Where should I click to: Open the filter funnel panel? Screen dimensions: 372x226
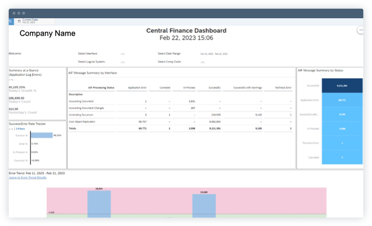pyautogui.click(x=10, y=21)
